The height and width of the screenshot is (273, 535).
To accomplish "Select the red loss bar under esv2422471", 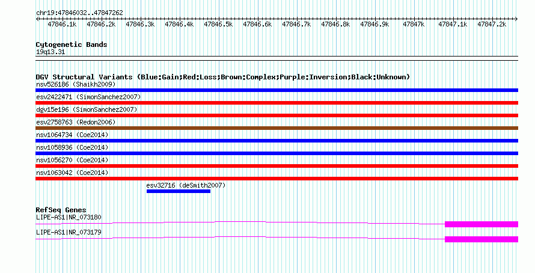I will pos(277,103).
